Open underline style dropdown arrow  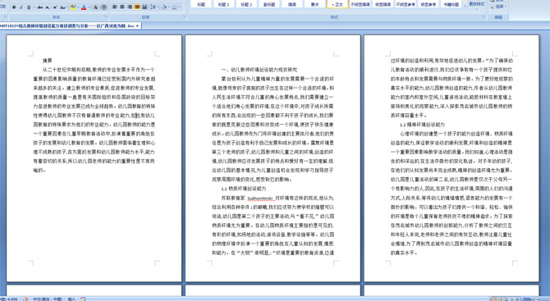tap(34, 7)
